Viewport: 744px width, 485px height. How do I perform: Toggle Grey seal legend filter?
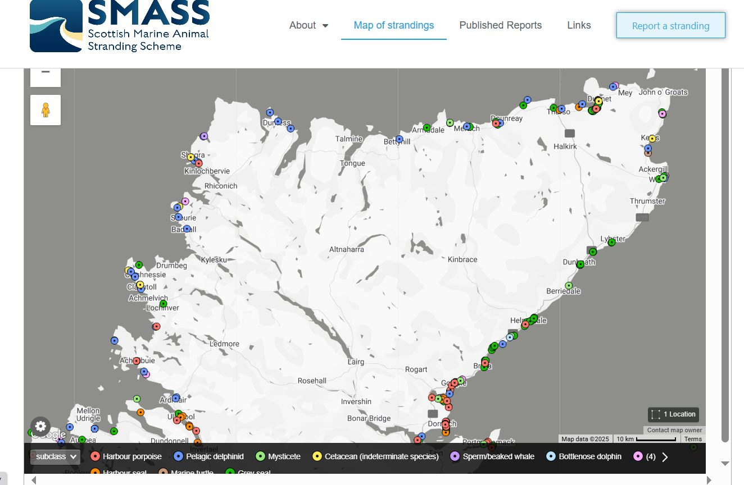(x=248, y=473)
